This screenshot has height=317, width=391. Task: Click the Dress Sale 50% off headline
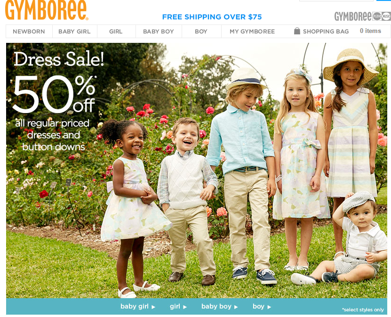pos(56,82)
